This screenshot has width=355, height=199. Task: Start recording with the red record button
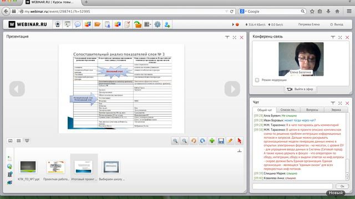(237, 24)
